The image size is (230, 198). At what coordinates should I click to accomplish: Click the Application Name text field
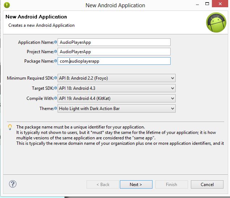(114, 42)
